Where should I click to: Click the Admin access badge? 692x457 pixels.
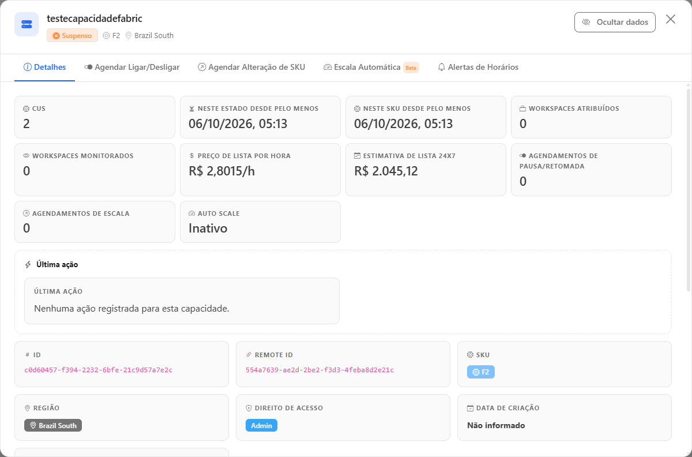262,425
